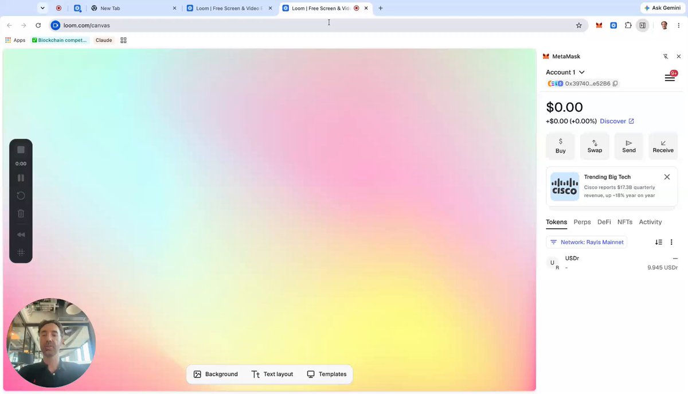
Task: Switch to the DeFi tab
Action: (604, 222)
